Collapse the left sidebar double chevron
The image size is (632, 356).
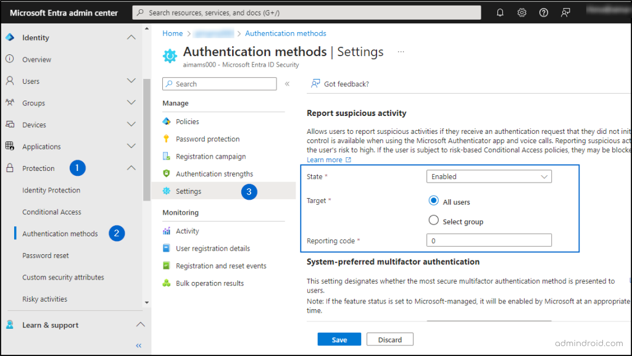pos(139,346)
